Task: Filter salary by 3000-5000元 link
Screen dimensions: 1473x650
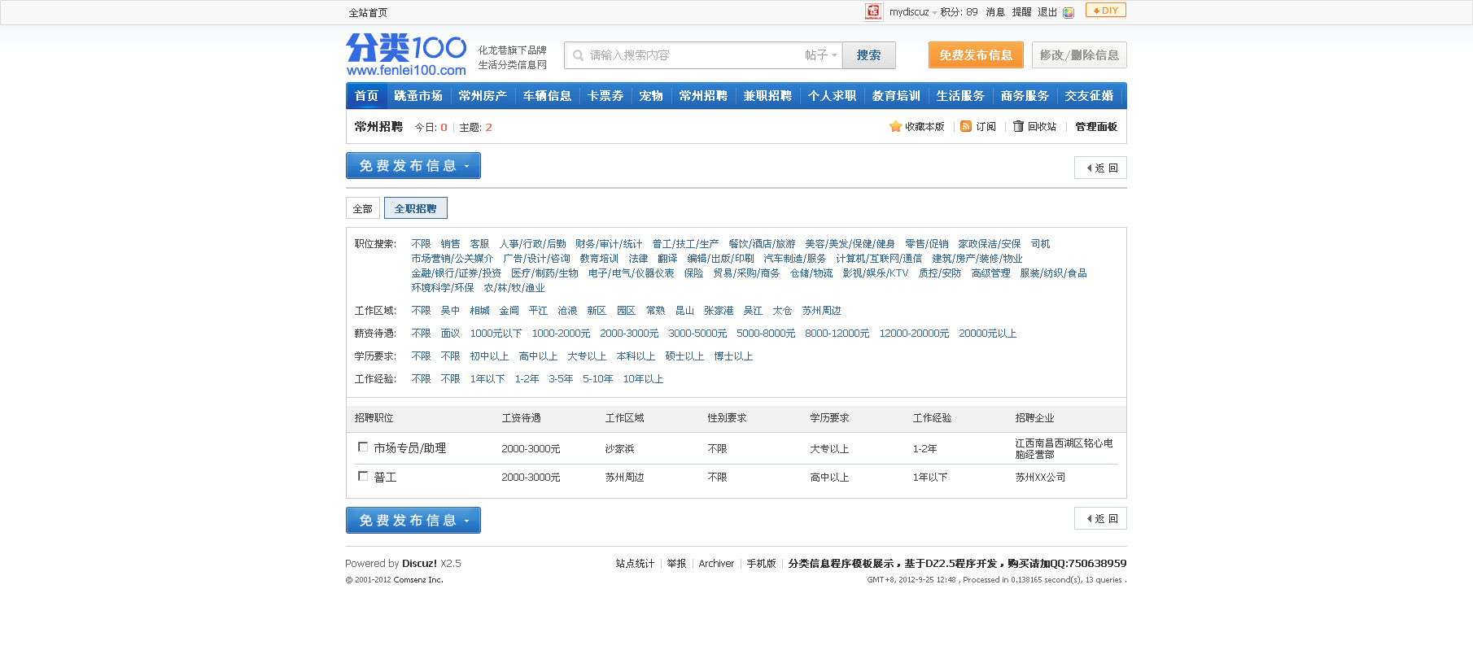Action: [x=697, y=334]
